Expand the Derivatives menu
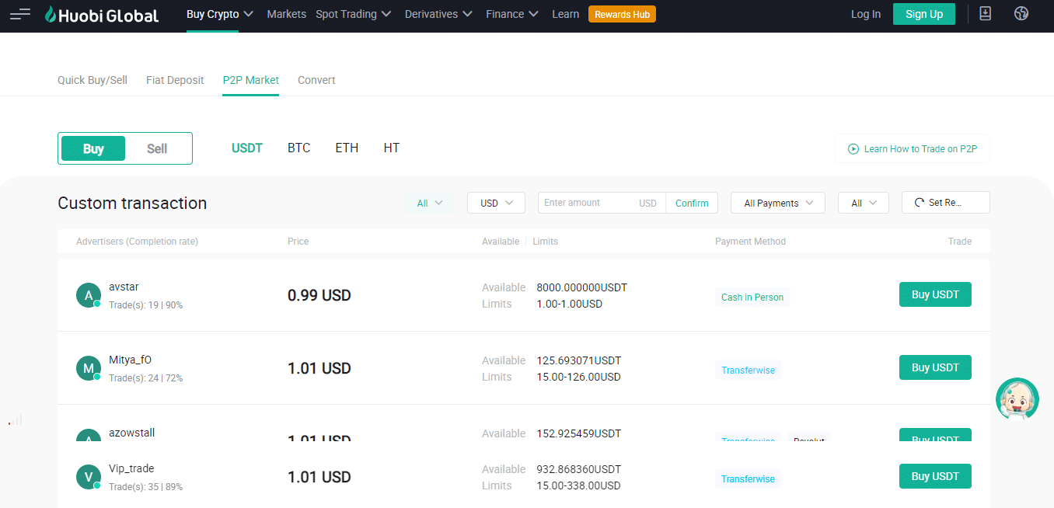Viewport: 1054px width, 508px height. [438, 14]
